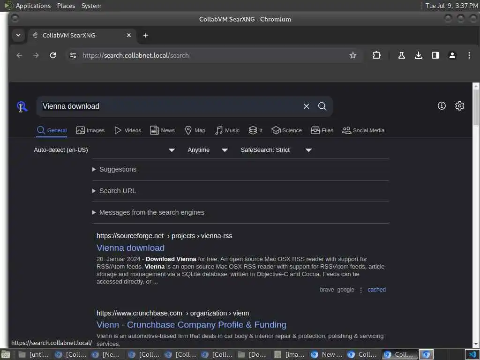
Task: Switch to the Images search tab
Action: [90, 130]
